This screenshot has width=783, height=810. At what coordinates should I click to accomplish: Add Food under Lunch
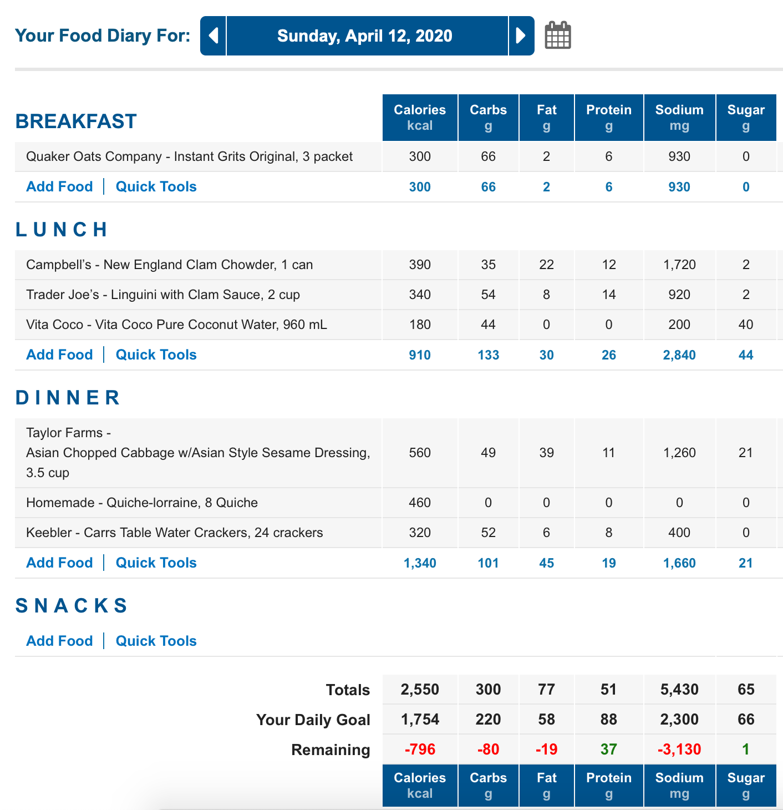pyautogui.click(x=60, y=355)
